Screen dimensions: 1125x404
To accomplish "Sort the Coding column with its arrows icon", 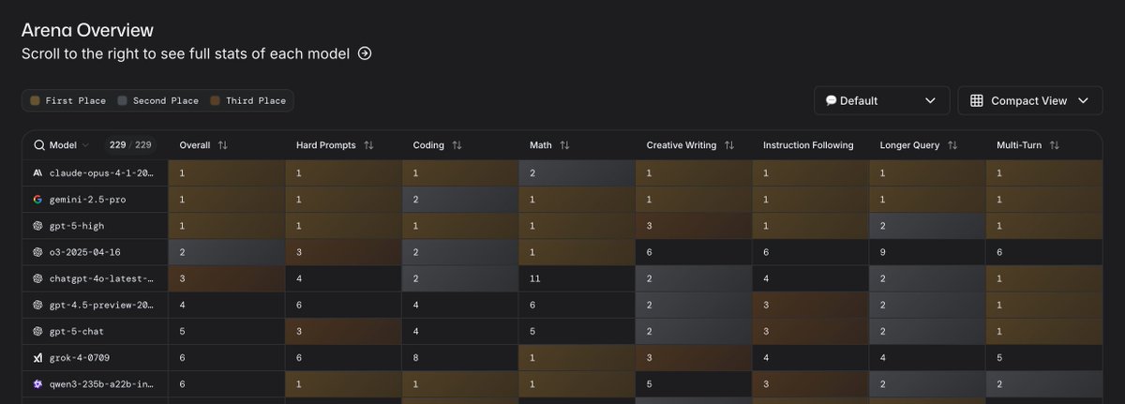I will pyautogui.click(x=457, y=145).
